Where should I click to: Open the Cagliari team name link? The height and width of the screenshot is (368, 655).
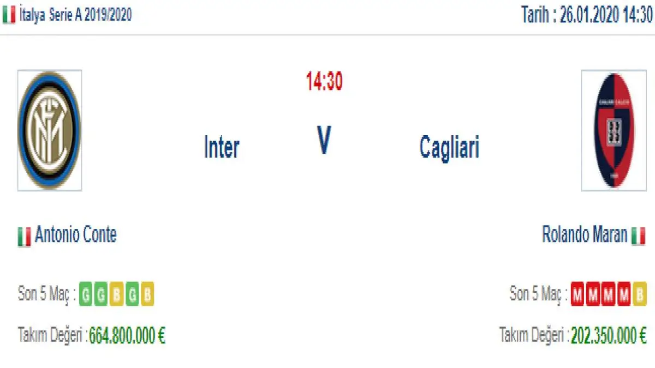pos(449,147)
